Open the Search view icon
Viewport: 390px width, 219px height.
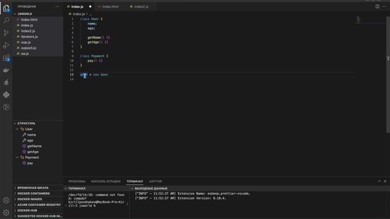pyautogui.click(x=6, y=20)
